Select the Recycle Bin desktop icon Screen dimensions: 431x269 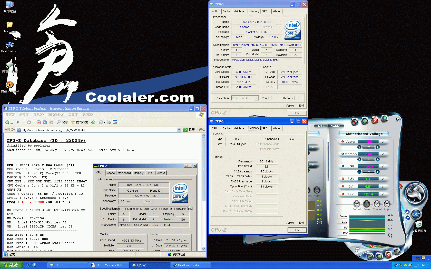[x=419, y=226]
